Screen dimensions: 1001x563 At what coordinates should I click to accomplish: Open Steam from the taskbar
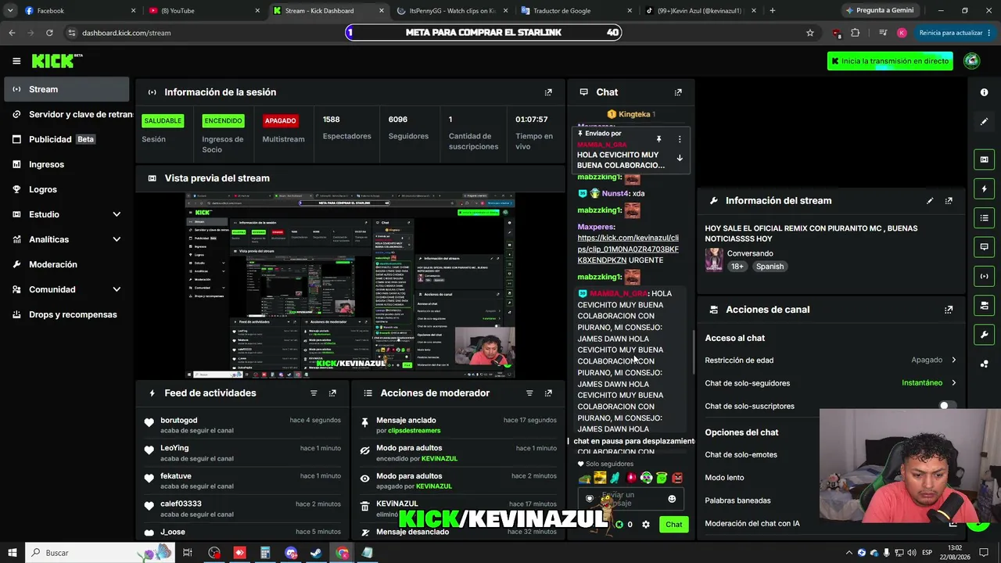(316, 553)
